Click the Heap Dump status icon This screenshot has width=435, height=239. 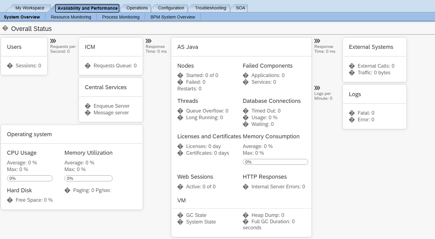click(x=246, y=215)
